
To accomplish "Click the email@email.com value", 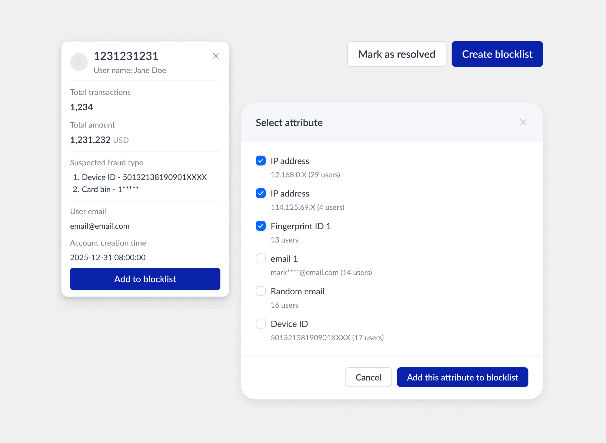I will pyautogui.click(x=100, y=226).
